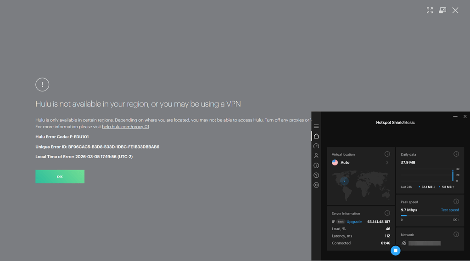Show Peak speed info icon
The width and height of the screenshot is (470, 261).
coord(456,202)
